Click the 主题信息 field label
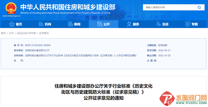 (152, 45)
